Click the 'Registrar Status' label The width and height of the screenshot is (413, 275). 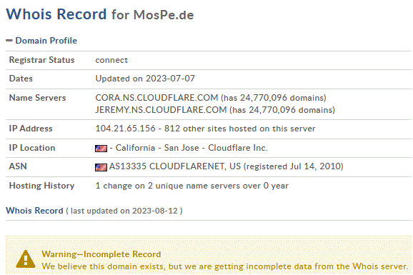coord(42,60)
